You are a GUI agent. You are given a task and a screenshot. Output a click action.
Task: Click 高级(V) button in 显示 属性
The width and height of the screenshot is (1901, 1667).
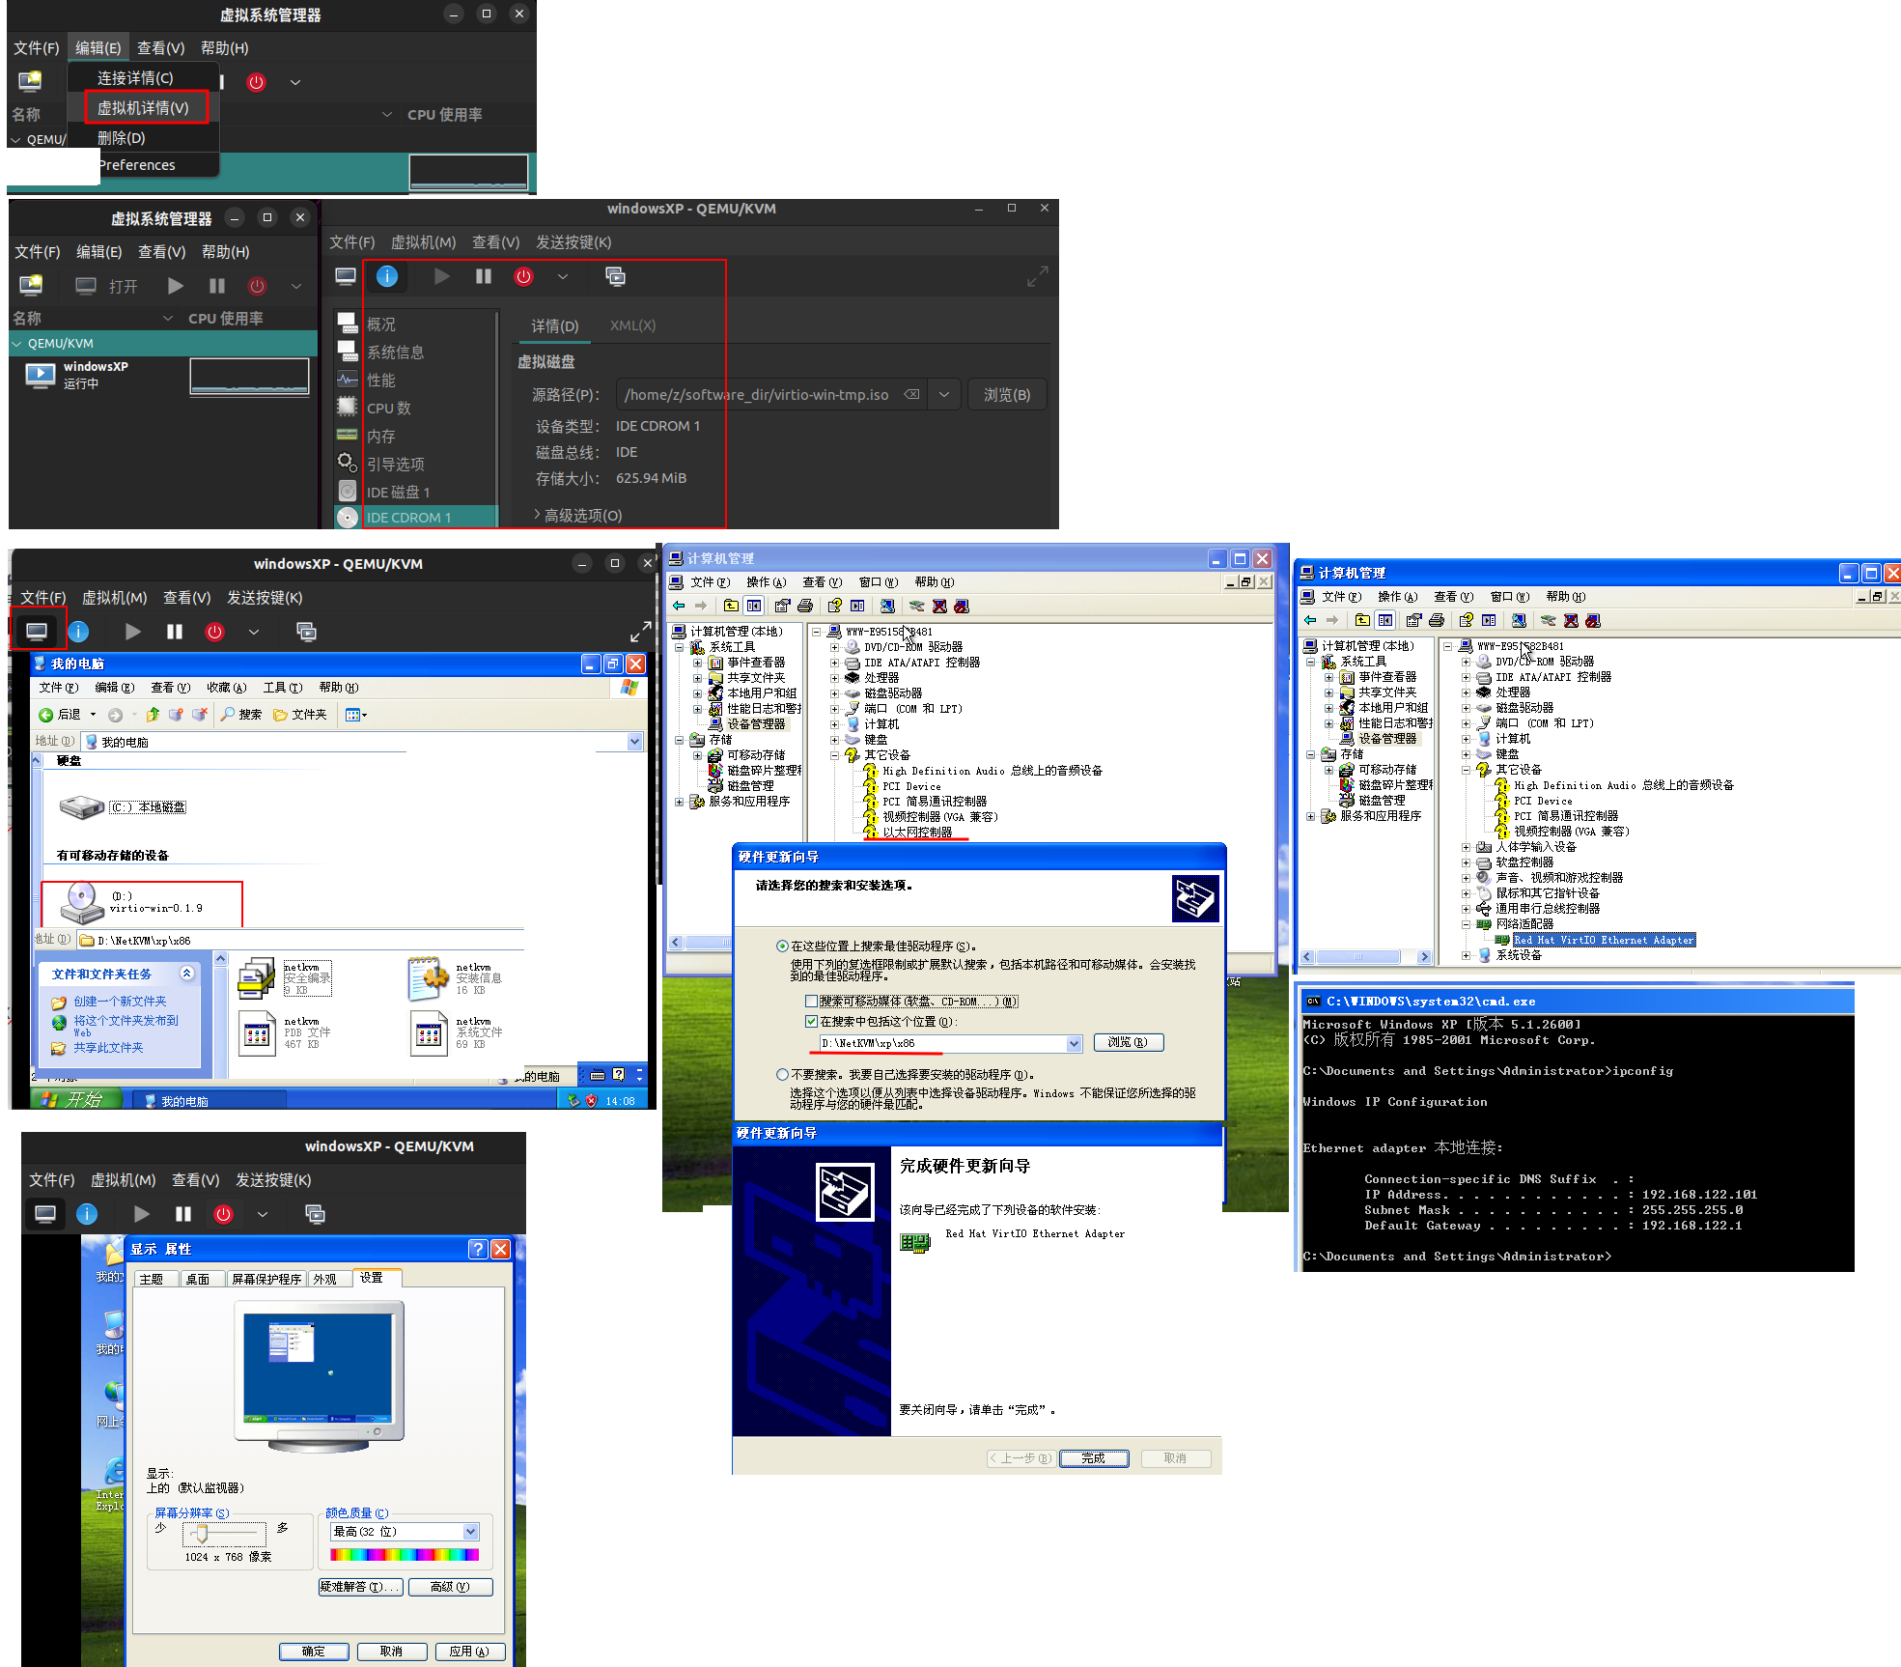[450, 1587]
